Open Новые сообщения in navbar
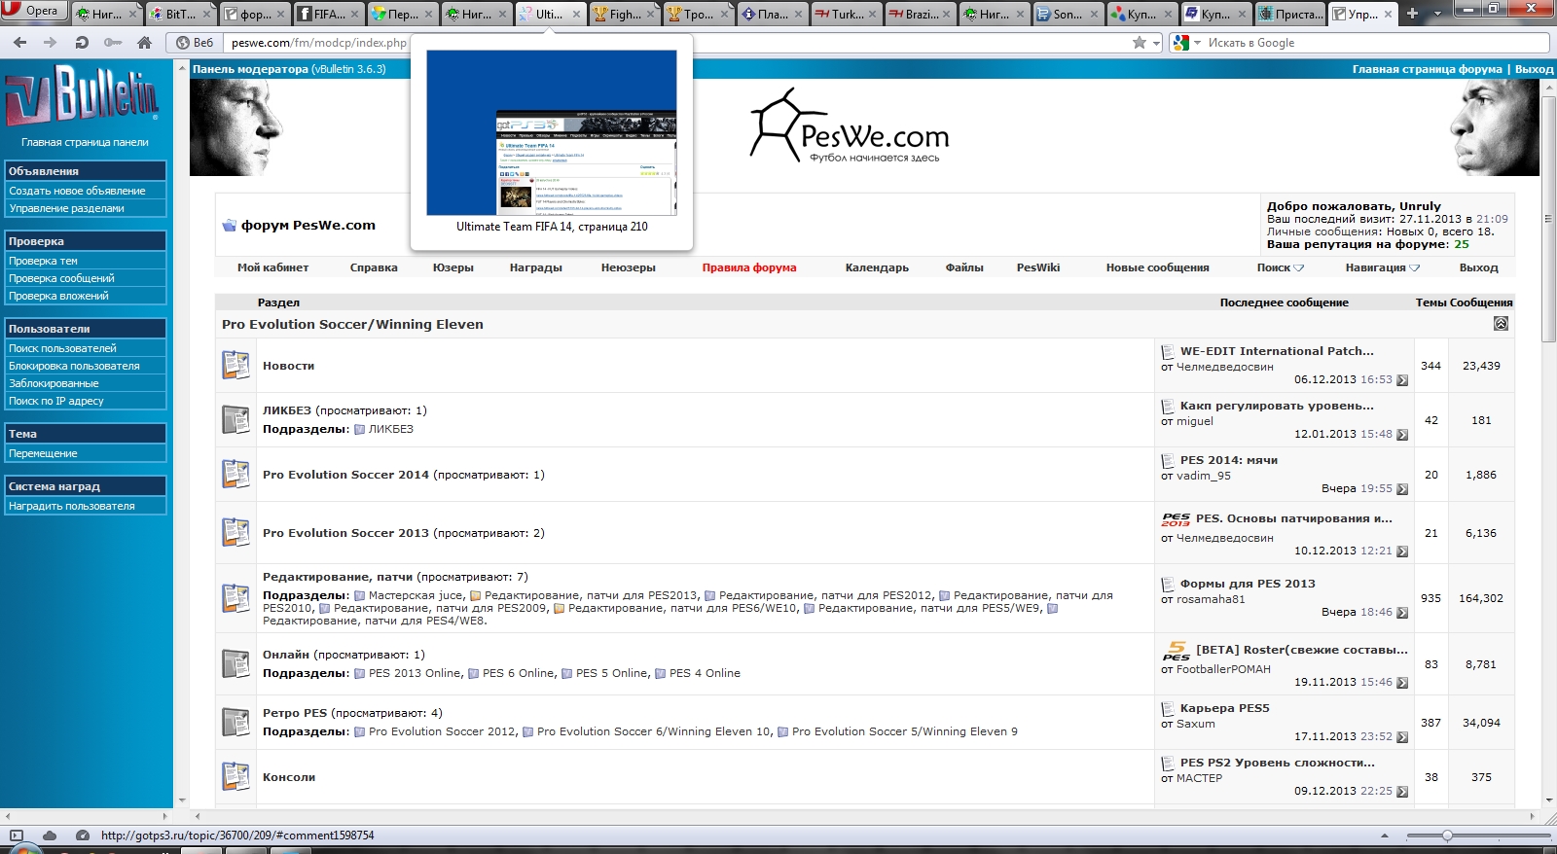 coord(1157,267)
